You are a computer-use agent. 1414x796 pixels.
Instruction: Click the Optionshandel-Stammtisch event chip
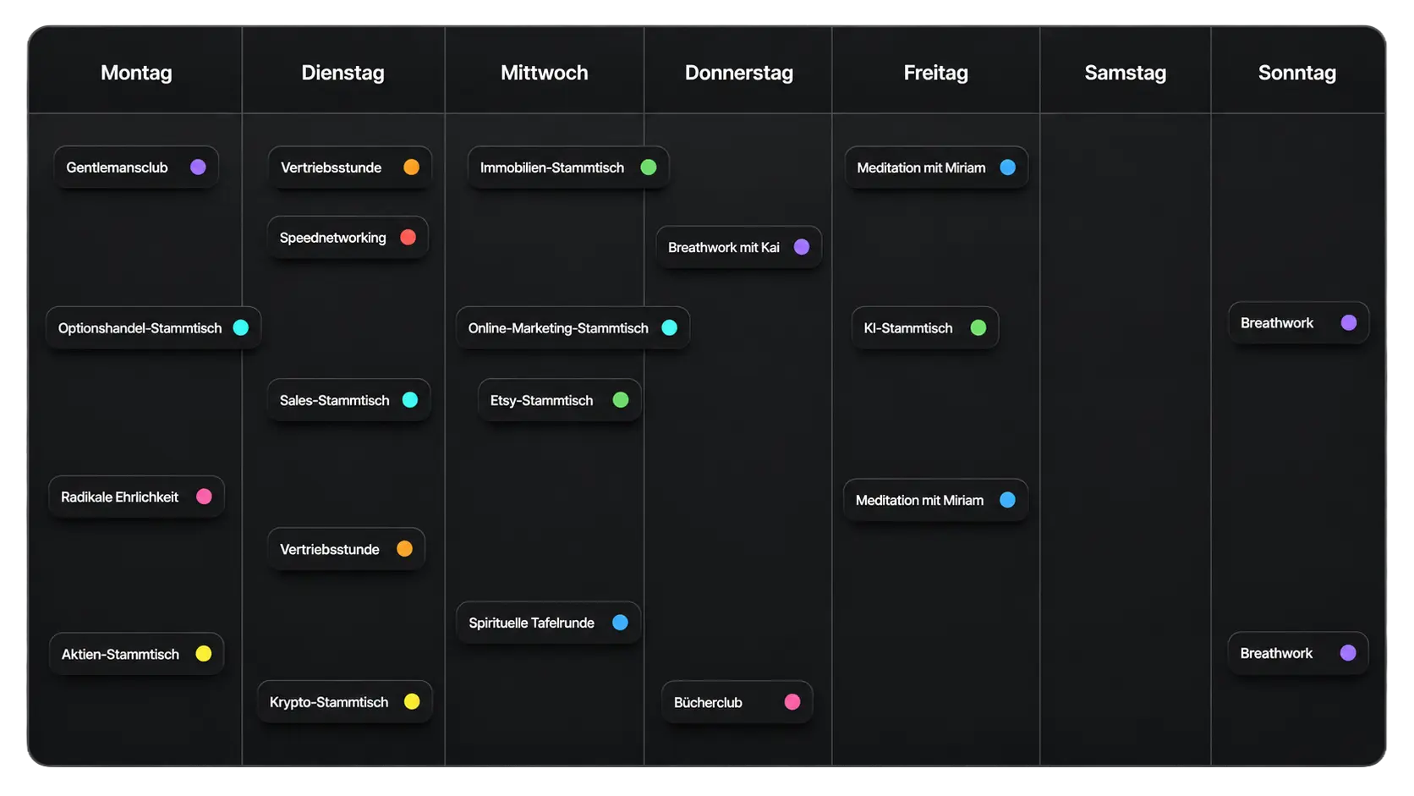pos(153,328)
